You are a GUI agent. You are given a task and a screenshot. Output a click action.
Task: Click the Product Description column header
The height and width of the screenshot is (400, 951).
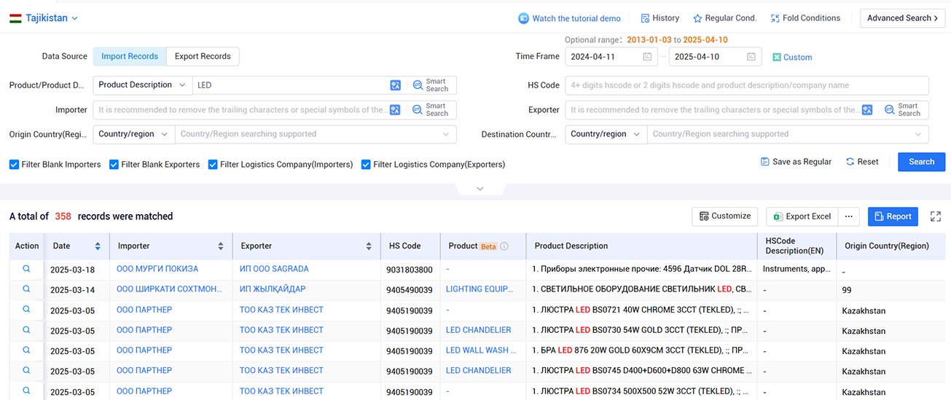click(571, 246)
